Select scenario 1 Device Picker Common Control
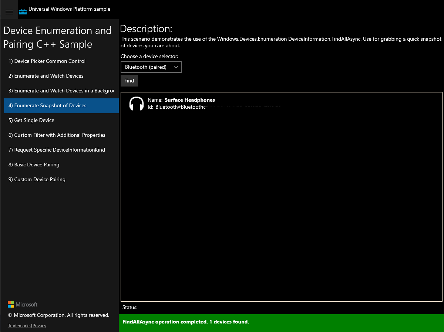 (x=61, y=61)
